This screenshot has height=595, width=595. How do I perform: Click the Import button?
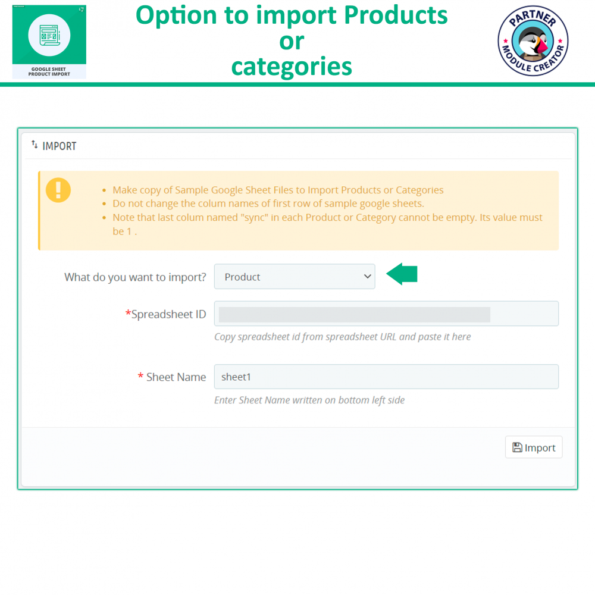point(534,447)
